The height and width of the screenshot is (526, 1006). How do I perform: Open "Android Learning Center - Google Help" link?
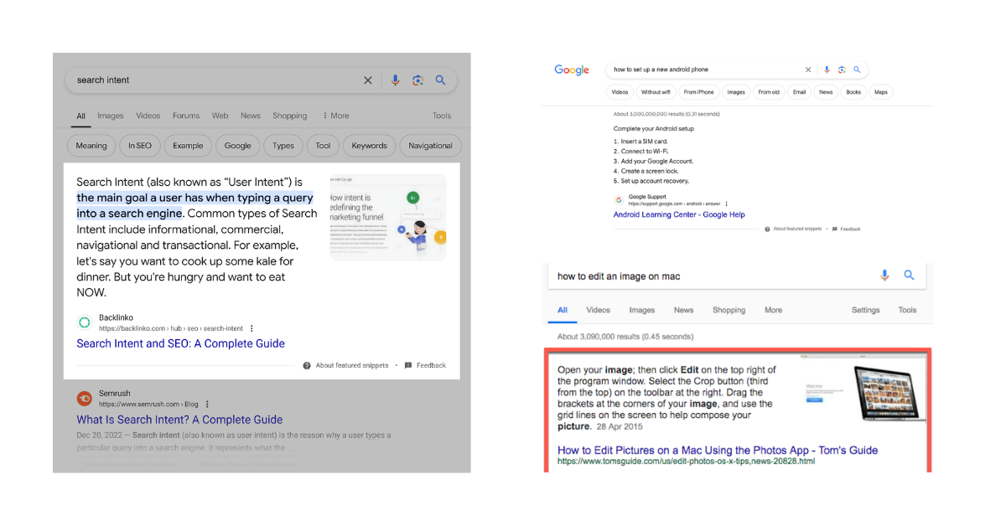(679, 214)
